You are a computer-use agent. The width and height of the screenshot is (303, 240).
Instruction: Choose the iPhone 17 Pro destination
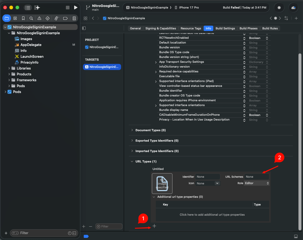[x=187, y=7]
